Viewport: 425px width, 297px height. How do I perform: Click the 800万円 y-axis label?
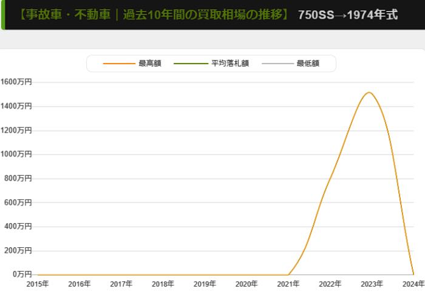click(18, 178)
